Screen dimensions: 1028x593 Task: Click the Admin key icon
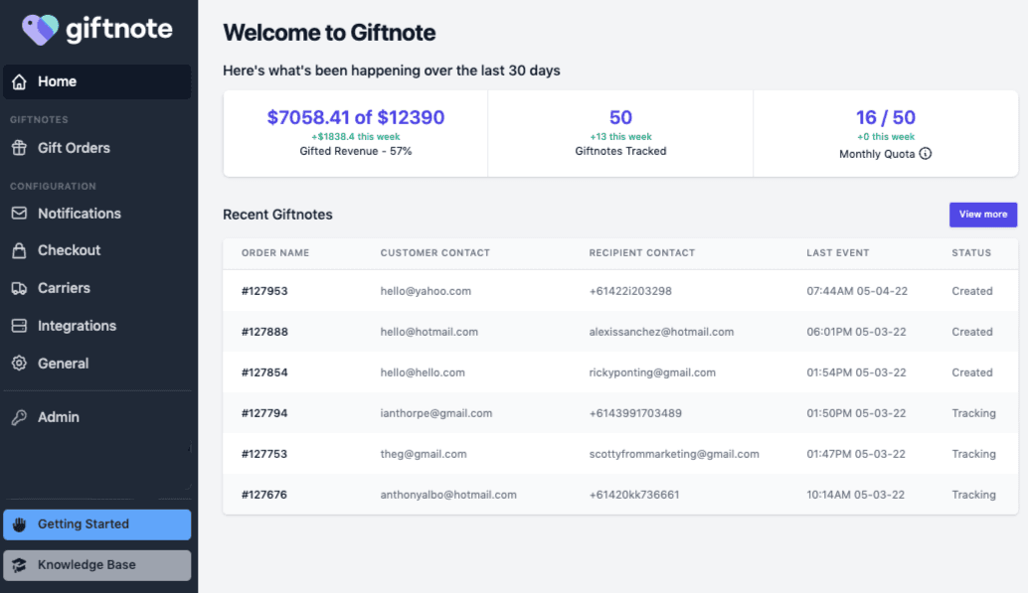(19, 417)
